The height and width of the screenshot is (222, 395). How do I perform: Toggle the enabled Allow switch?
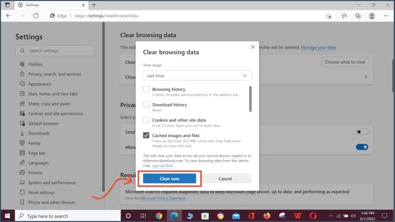coord(362,147)
